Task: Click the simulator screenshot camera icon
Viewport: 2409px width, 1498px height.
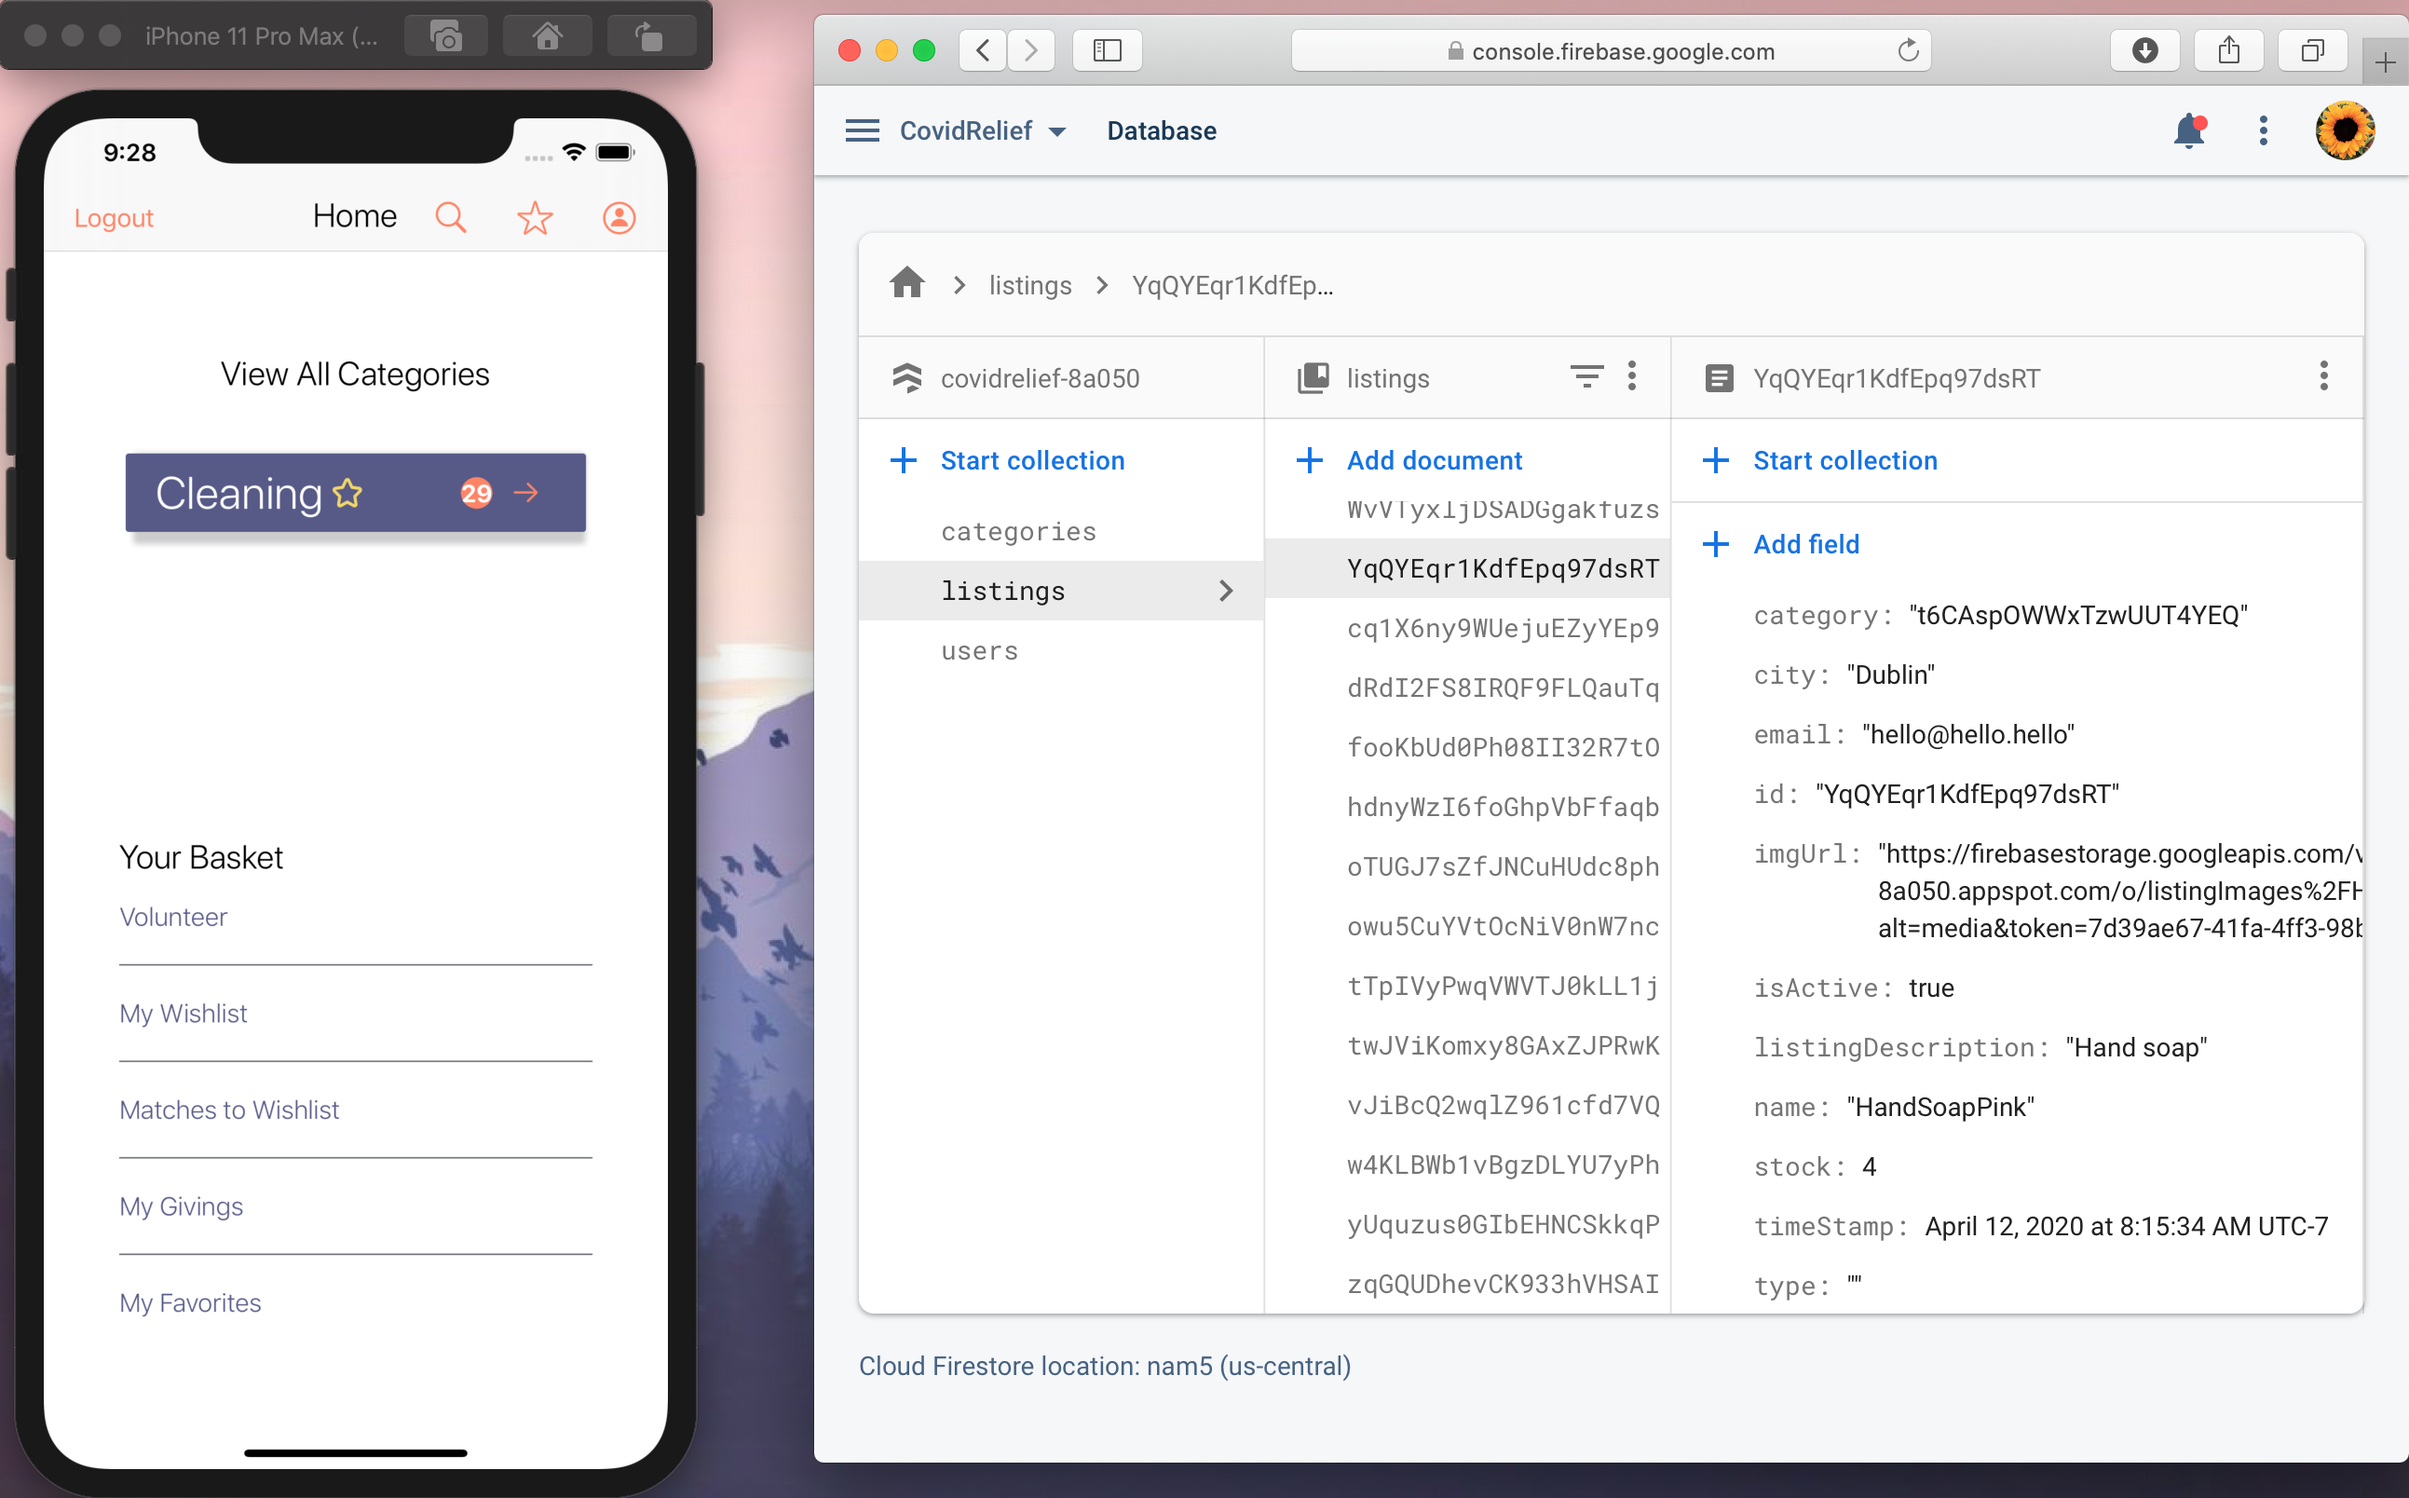Action: (447, 36)
